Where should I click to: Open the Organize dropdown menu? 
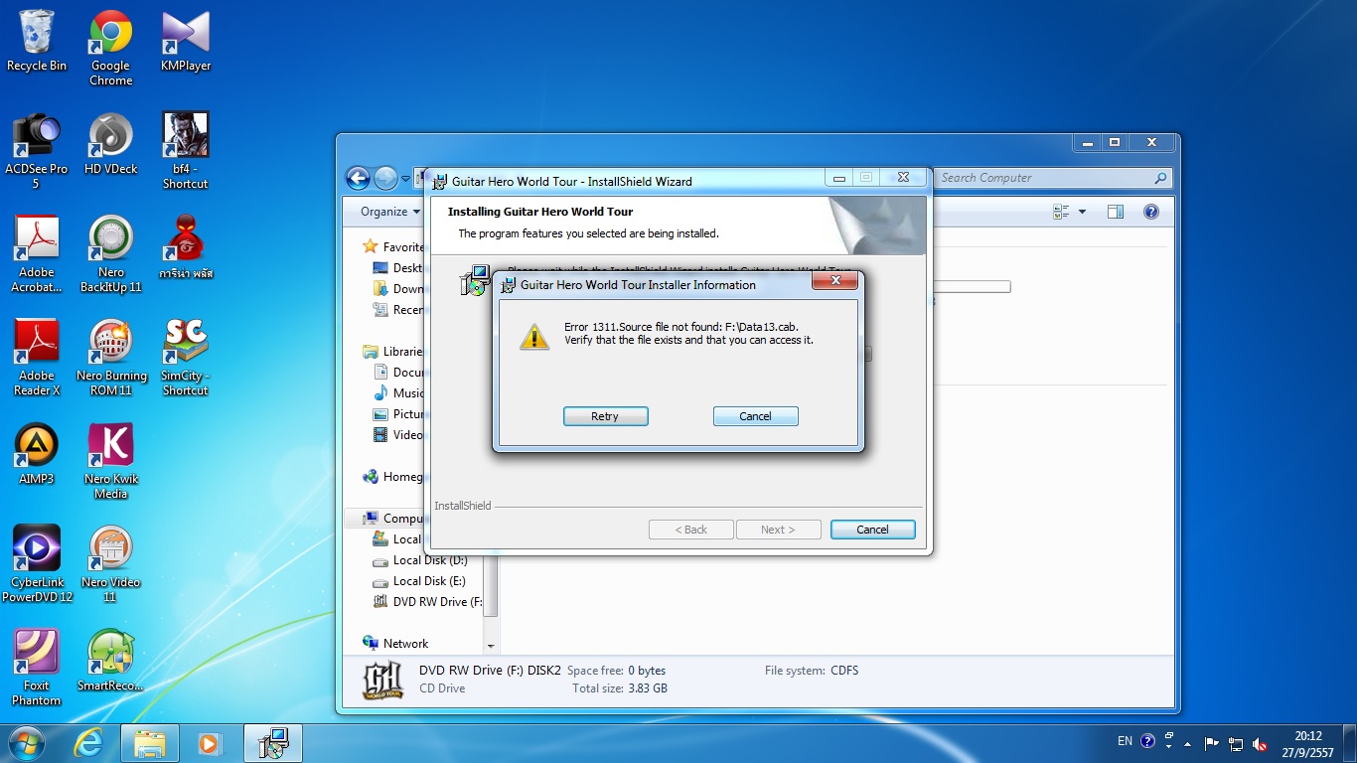[390, 212]
